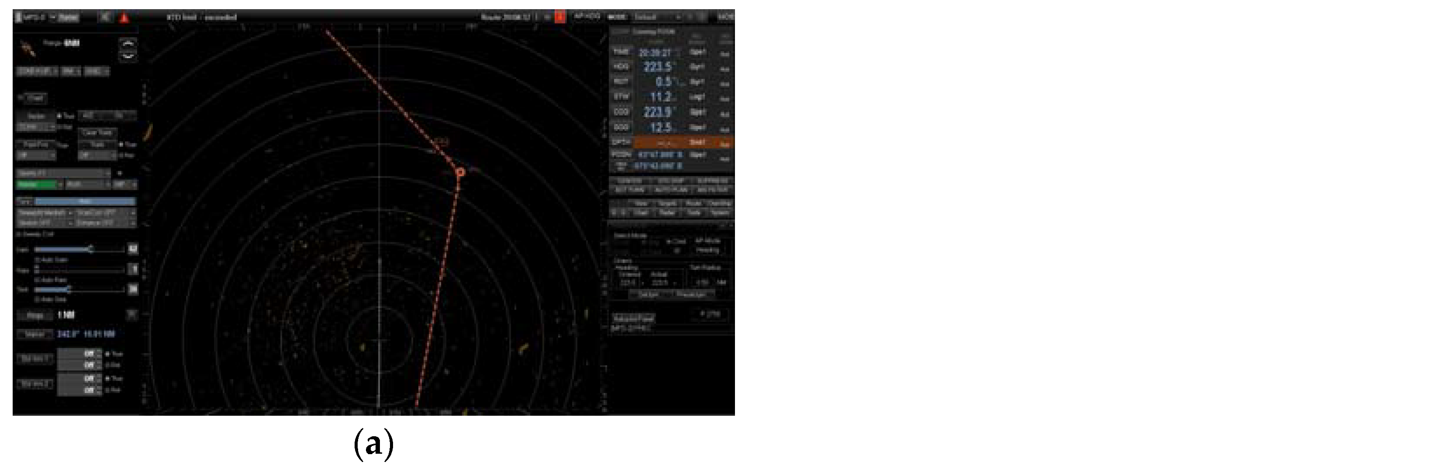The image size is (1435, 469).
Task: Select Rel radio under Vector True option
Action: (59, 127)
